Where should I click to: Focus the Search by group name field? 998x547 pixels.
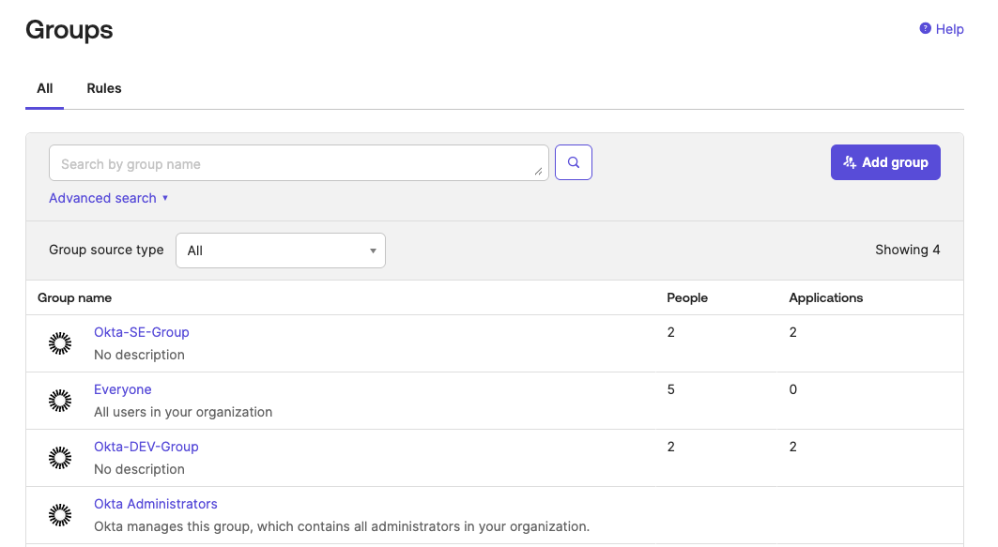click(x=299, y=163)
